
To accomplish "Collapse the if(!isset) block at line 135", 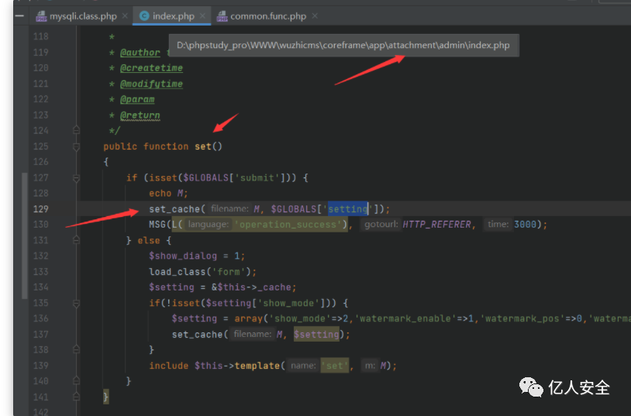I will coord(76,303).
